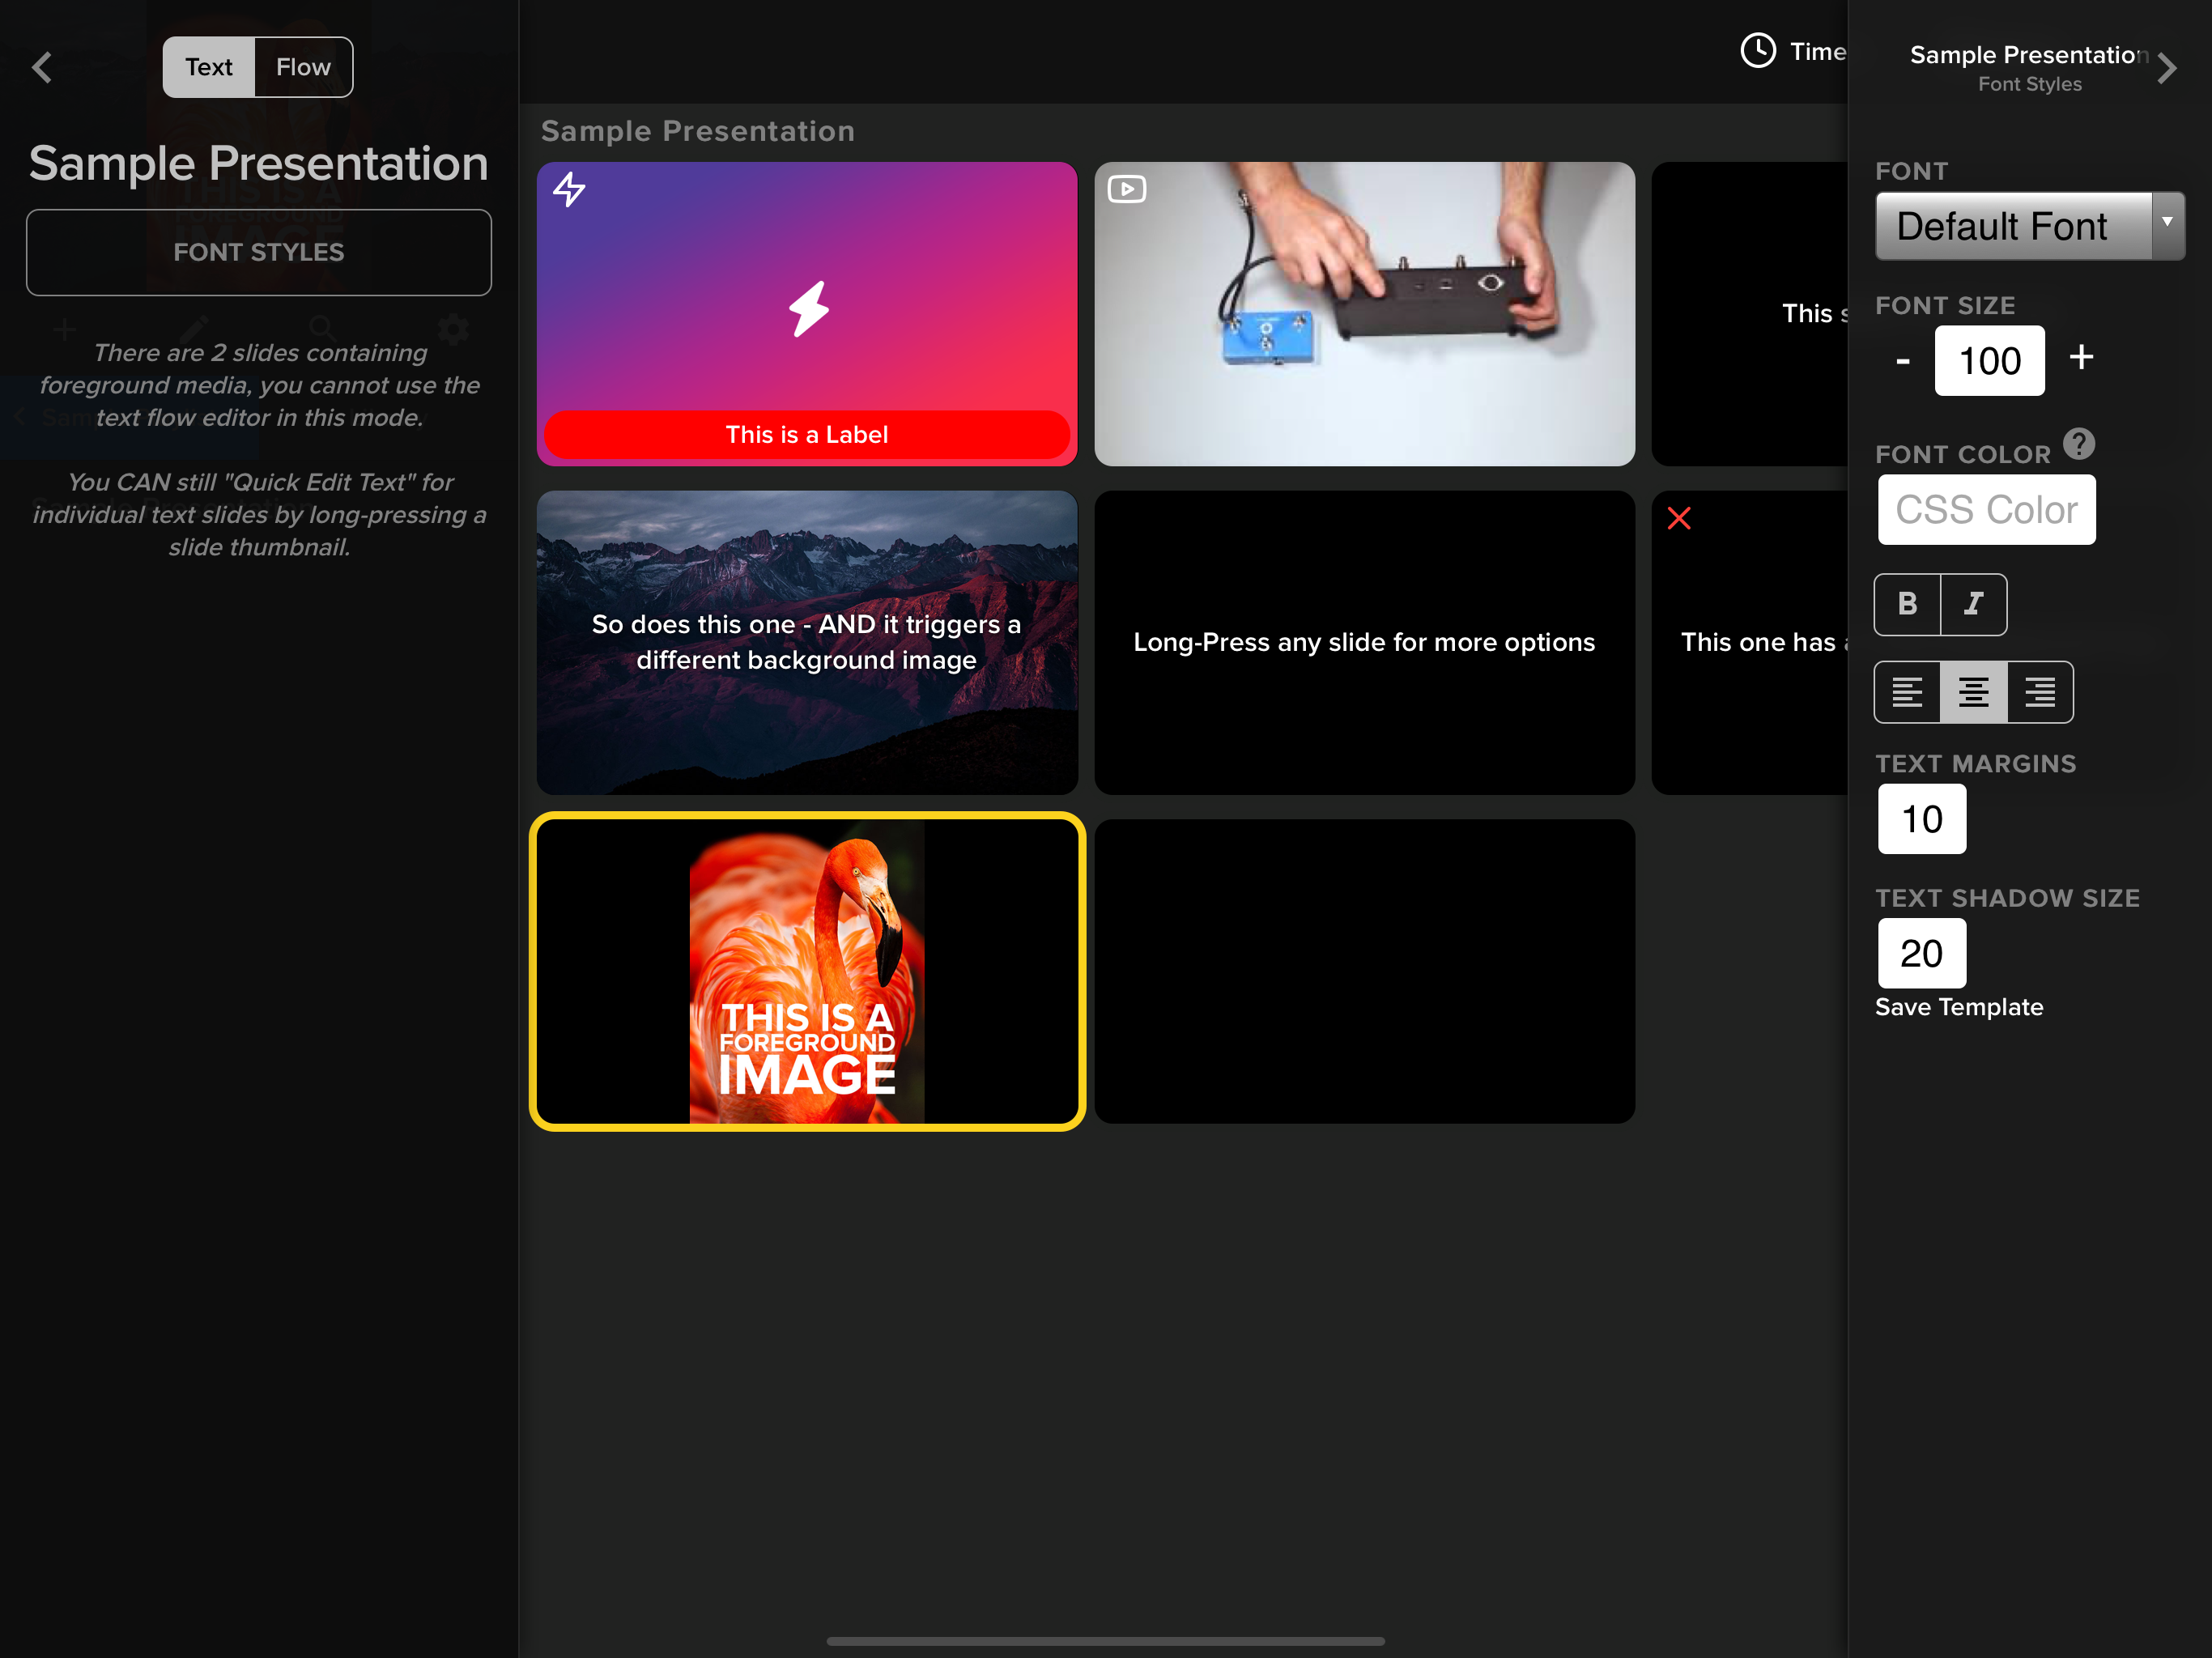This screenshot has height=1658, width=2212.
Task: Decrease font size with minus button
Action: click(1902, 360)
